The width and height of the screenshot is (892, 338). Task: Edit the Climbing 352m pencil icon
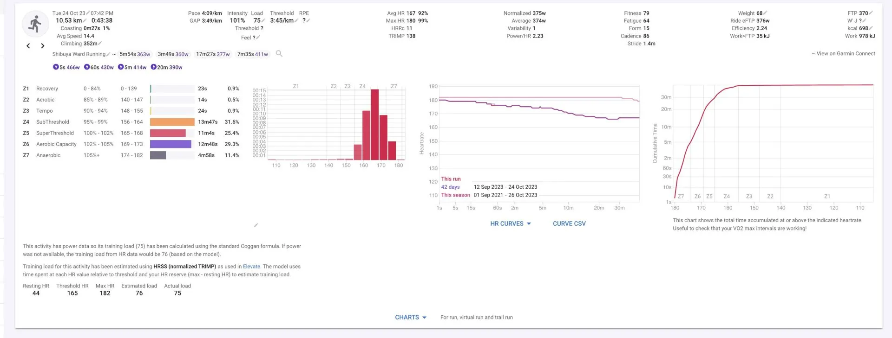pyautogui.click(x=100, y=44)
